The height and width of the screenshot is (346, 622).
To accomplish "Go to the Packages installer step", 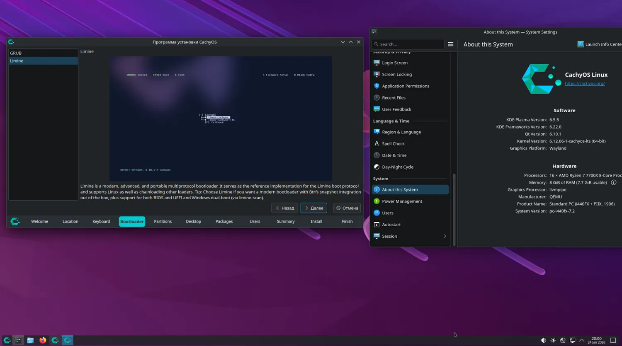I will 224,222.
